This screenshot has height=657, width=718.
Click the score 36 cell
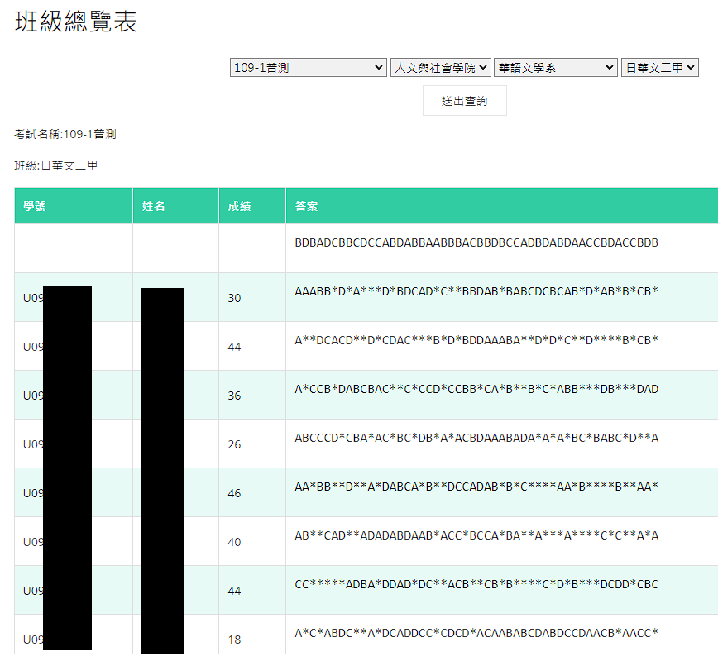(234, 396)
